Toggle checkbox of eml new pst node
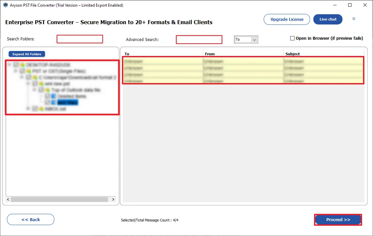Viewport: 373px width, 236px height. 35,84
